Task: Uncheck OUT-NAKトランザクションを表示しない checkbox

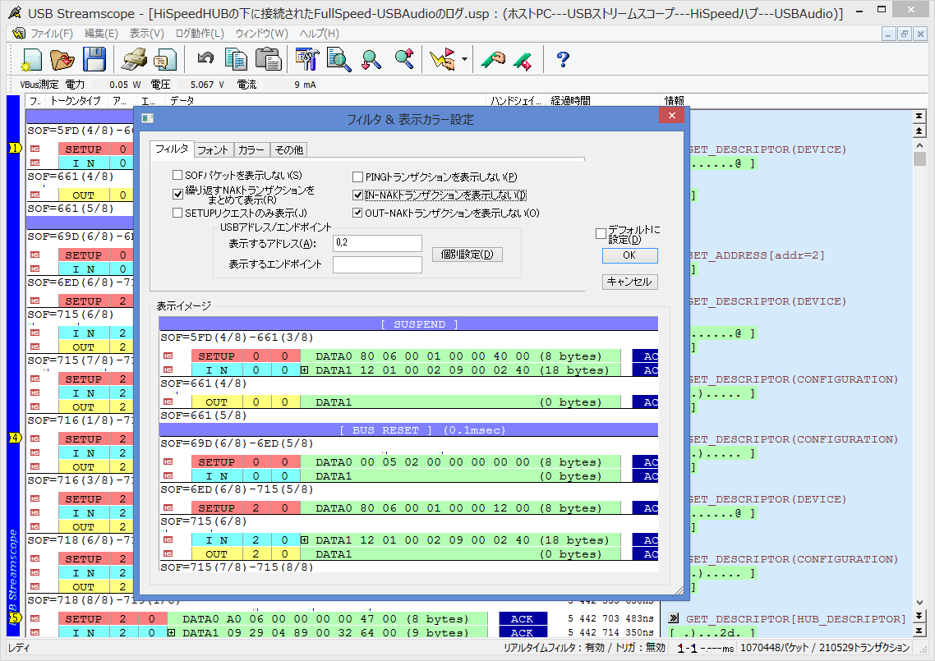Action: point(357,213)
